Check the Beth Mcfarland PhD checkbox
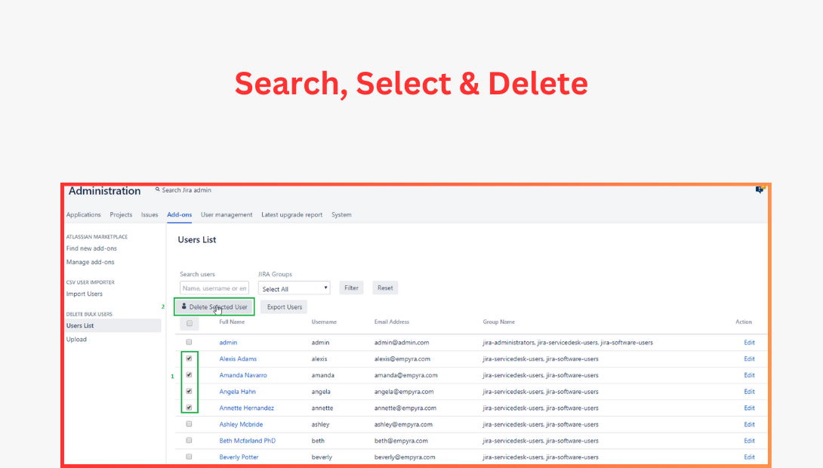The image size is (823, 468). (x=189, y=440)
